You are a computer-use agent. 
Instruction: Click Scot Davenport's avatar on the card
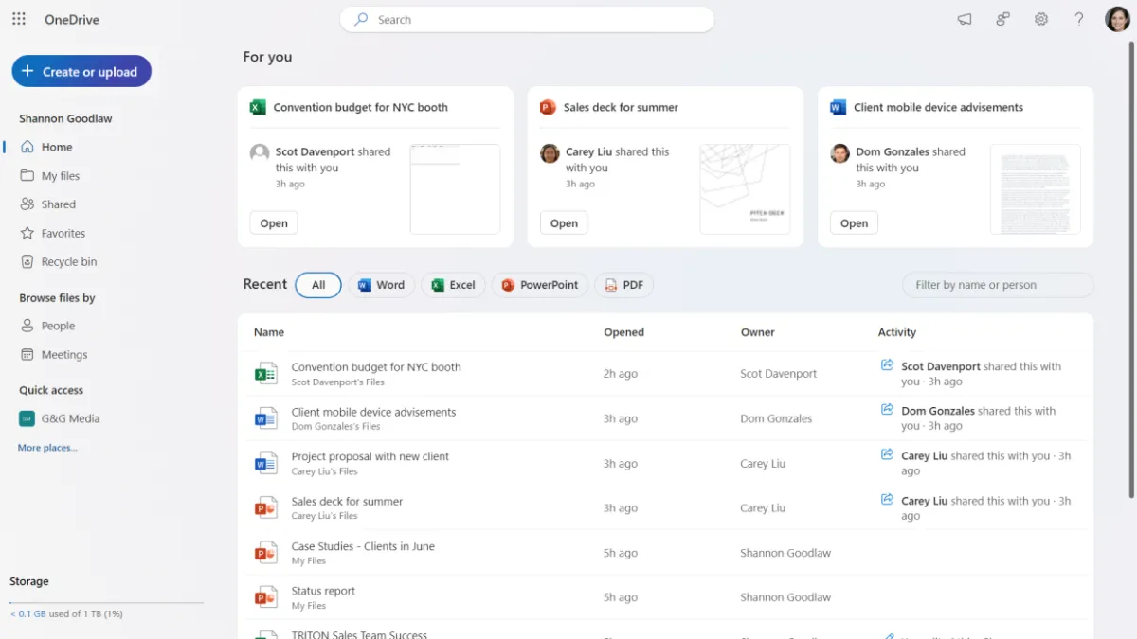click(260, 153)
